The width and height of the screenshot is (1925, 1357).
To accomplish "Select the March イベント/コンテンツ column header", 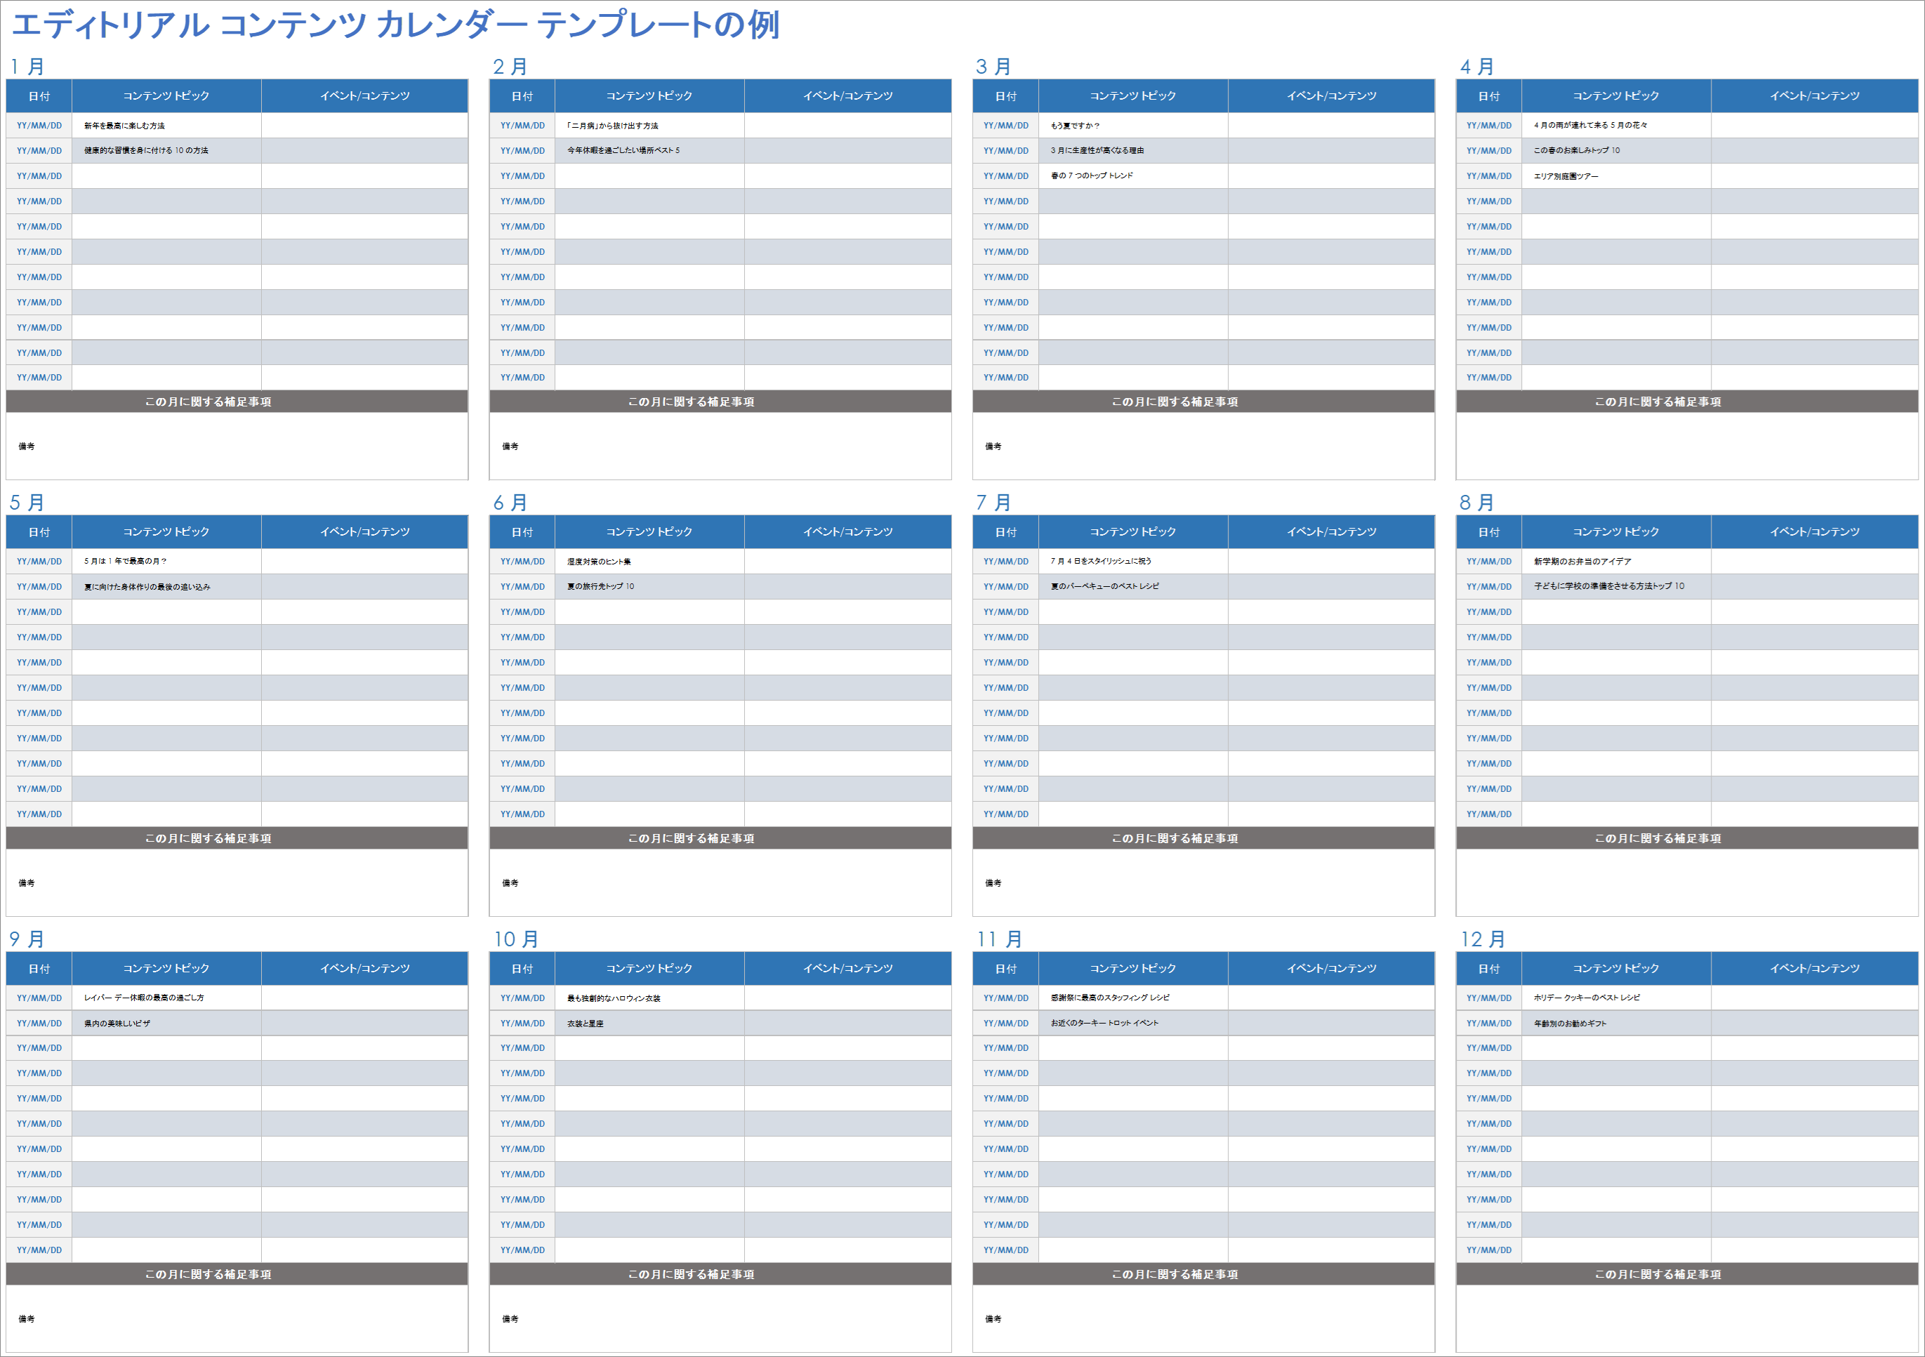I will pos(1331,95).
